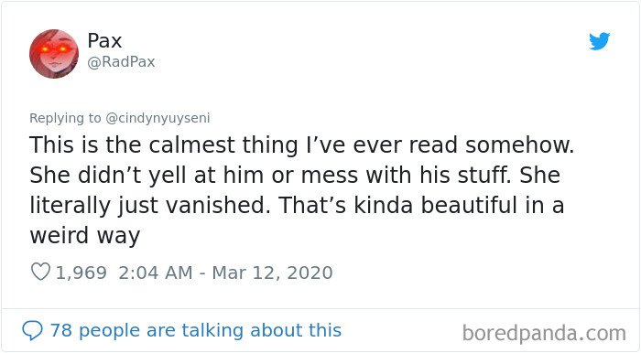641x353 pixels.
Task: Click the Mar 12, 2020 date
Action: [272, 273]
